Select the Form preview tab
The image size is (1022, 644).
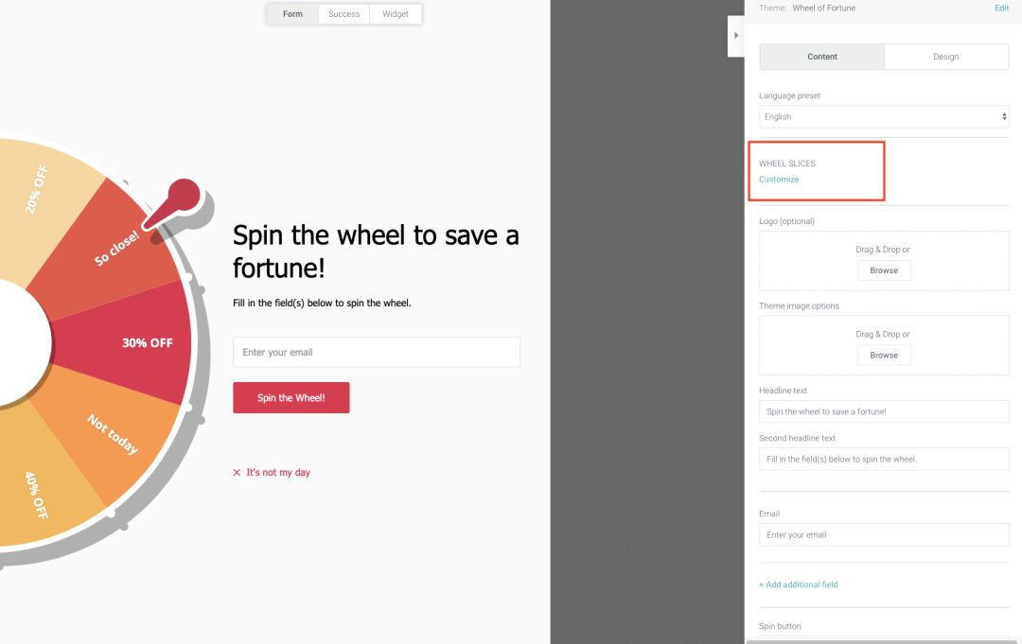click(x=292, y=14)
